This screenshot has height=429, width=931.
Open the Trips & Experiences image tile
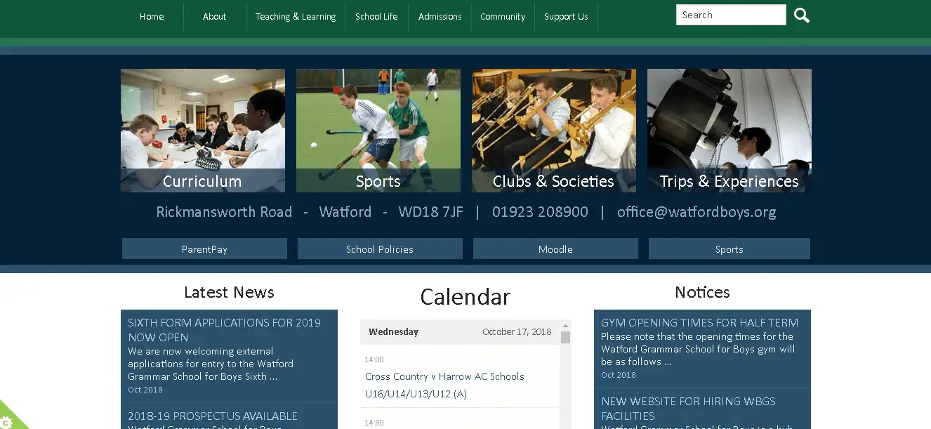tap(729, 131)
